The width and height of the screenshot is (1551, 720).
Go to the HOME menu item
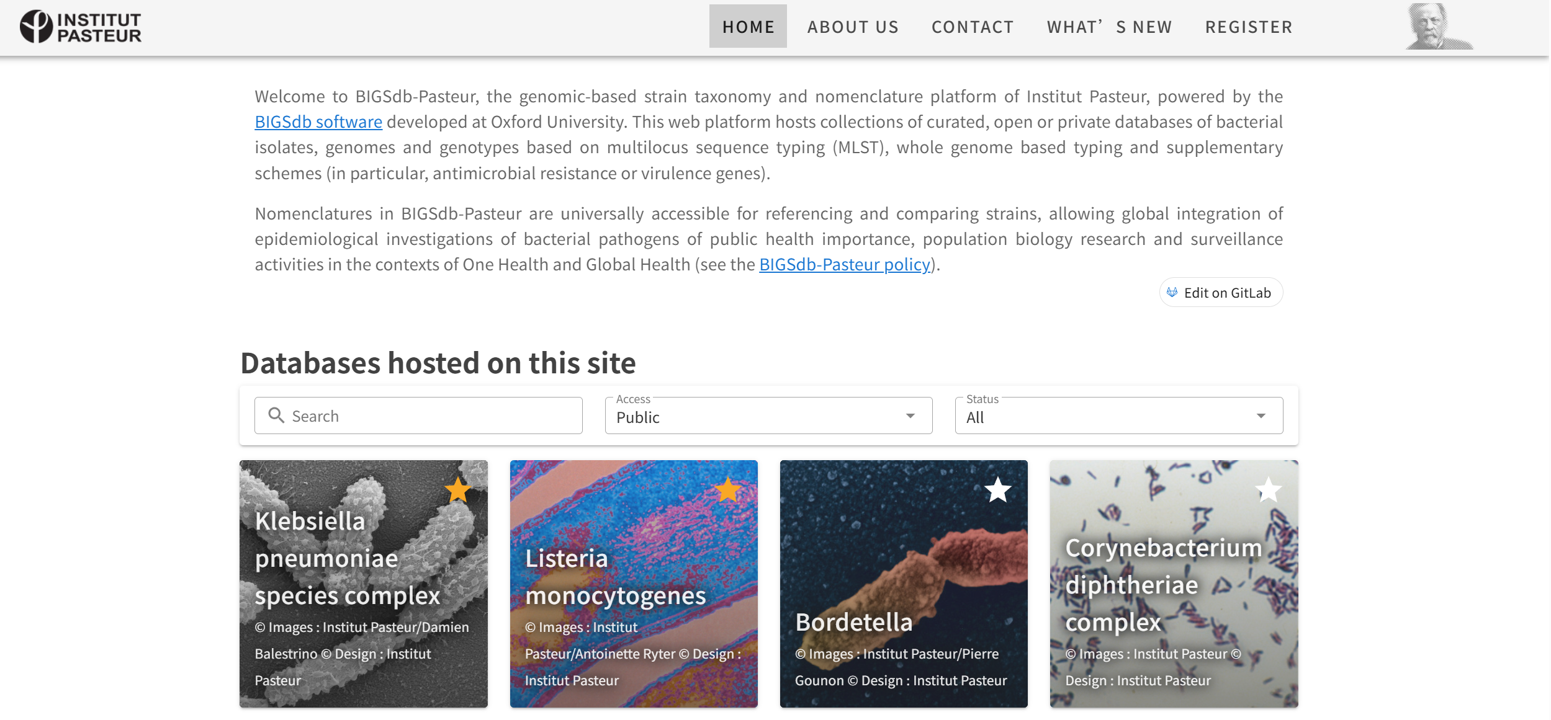[x=748, y=27]
